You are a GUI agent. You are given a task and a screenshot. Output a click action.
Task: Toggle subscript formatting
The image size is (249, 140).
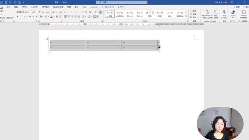click(x=33, y=16)
